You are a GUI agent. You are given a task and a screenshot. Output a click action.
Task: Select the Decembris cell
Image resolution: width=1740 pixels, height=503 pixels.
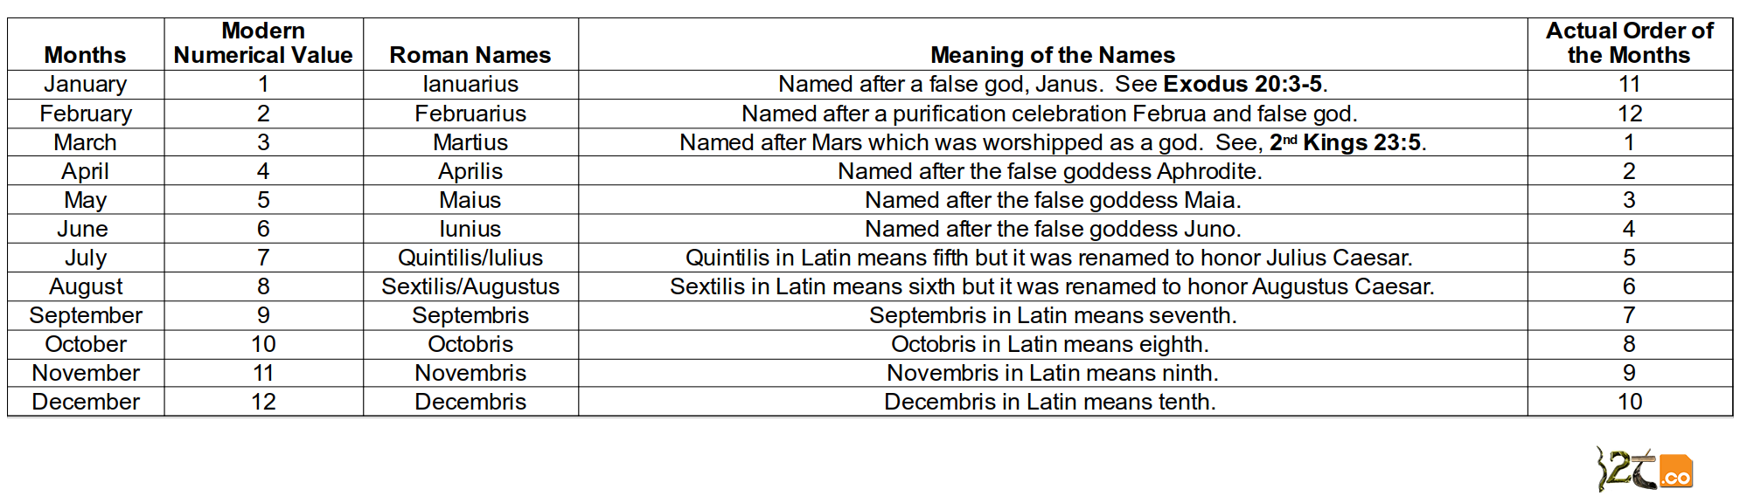pos(470,402)
